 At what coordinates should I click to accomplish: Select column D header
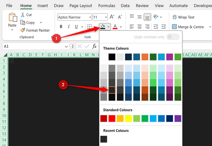coord(30,55)
